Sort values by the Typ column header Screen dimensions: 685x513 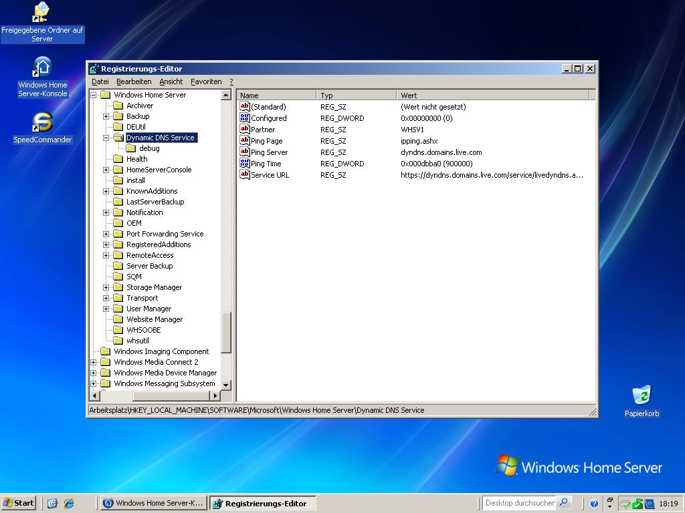point(356,95)
